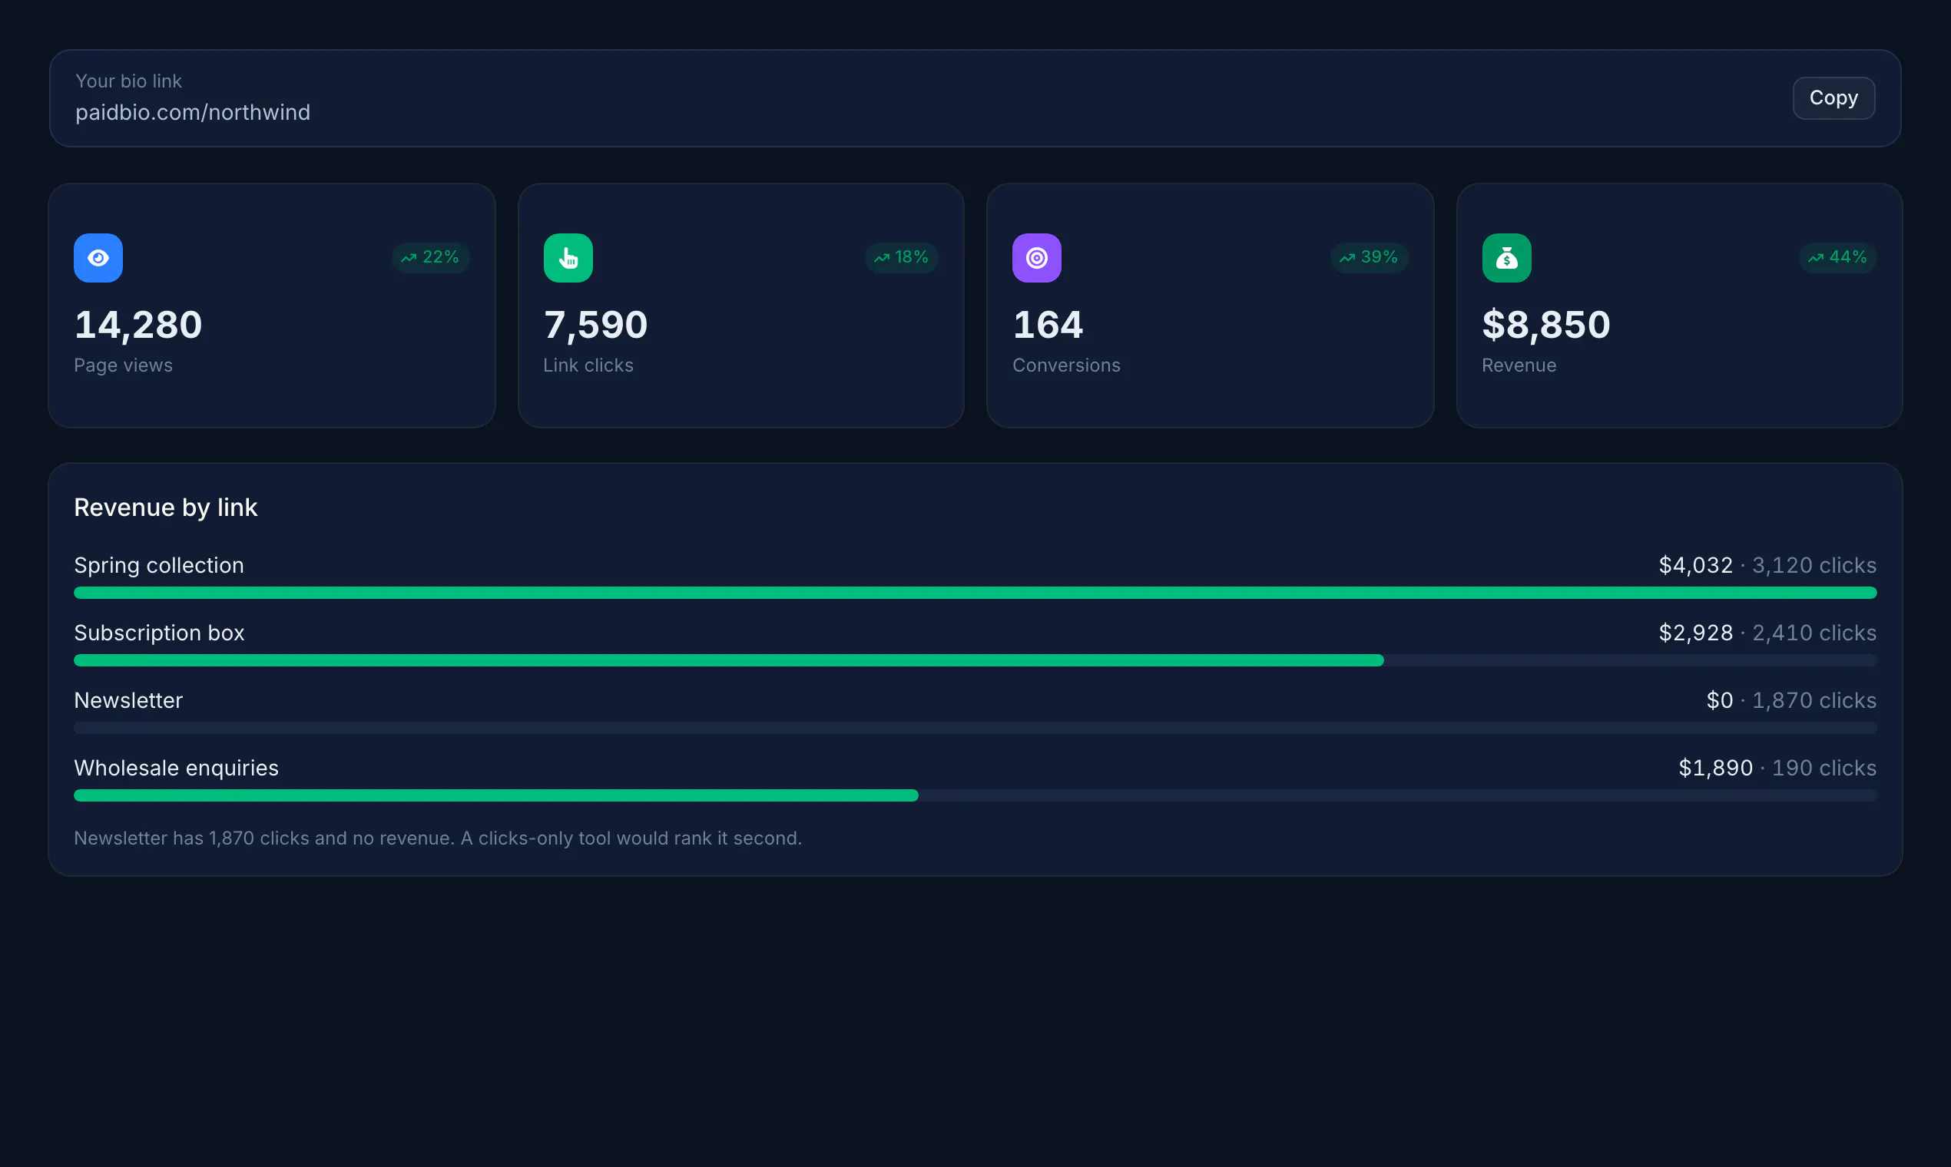Click the Spring collection label
Image resolution: width=1951 pixels, height=1167 pixels.
[x=159, y=565]
